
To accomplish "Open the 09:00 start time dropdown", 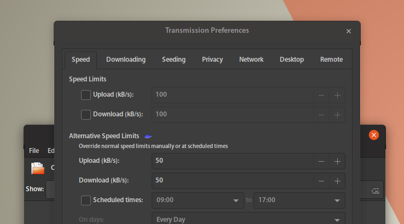I will pos(198,201).
